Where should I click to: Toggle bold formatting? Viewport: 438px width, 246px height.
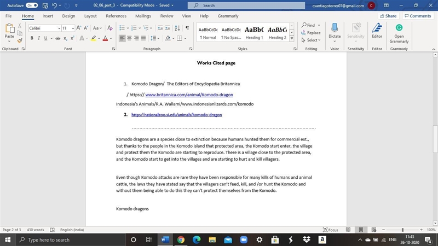coord(32,38)
